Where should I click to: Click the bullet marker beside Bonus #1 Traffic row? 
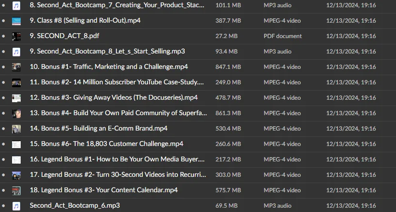(3, 67)
